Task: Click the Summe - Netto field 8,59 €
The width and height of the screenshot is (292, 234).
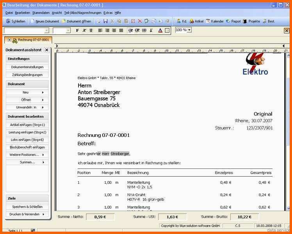Action: [x=100, y=217]
